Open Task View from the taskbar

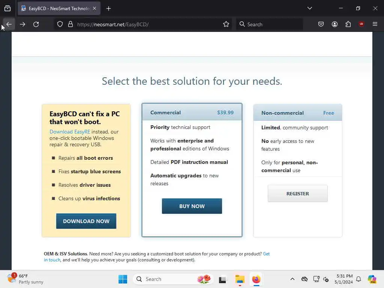pyautogui.click(x=222, y=279)
